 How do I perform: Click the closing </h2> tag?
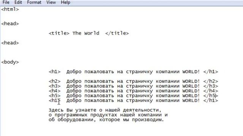(211, 81)
